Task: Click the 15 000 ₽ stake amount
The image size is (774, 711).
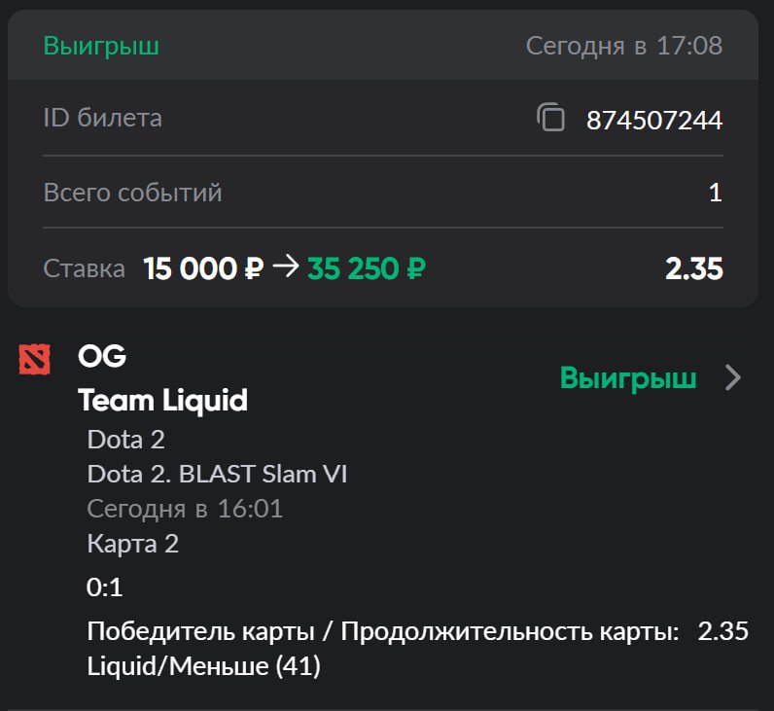Action: 203,269
